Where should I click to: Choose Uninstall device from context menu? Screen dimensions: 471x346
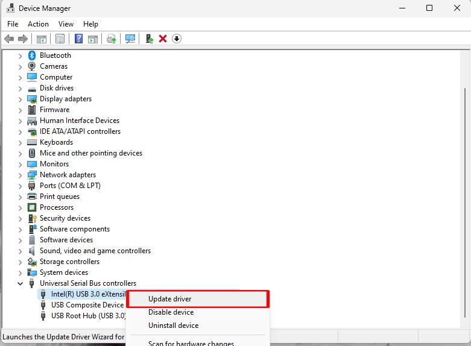198,326
